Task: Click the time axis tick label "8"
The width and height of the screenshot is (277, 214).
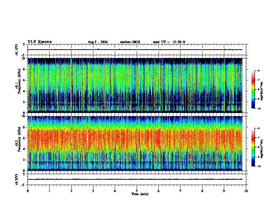Action: click(202, 191)
